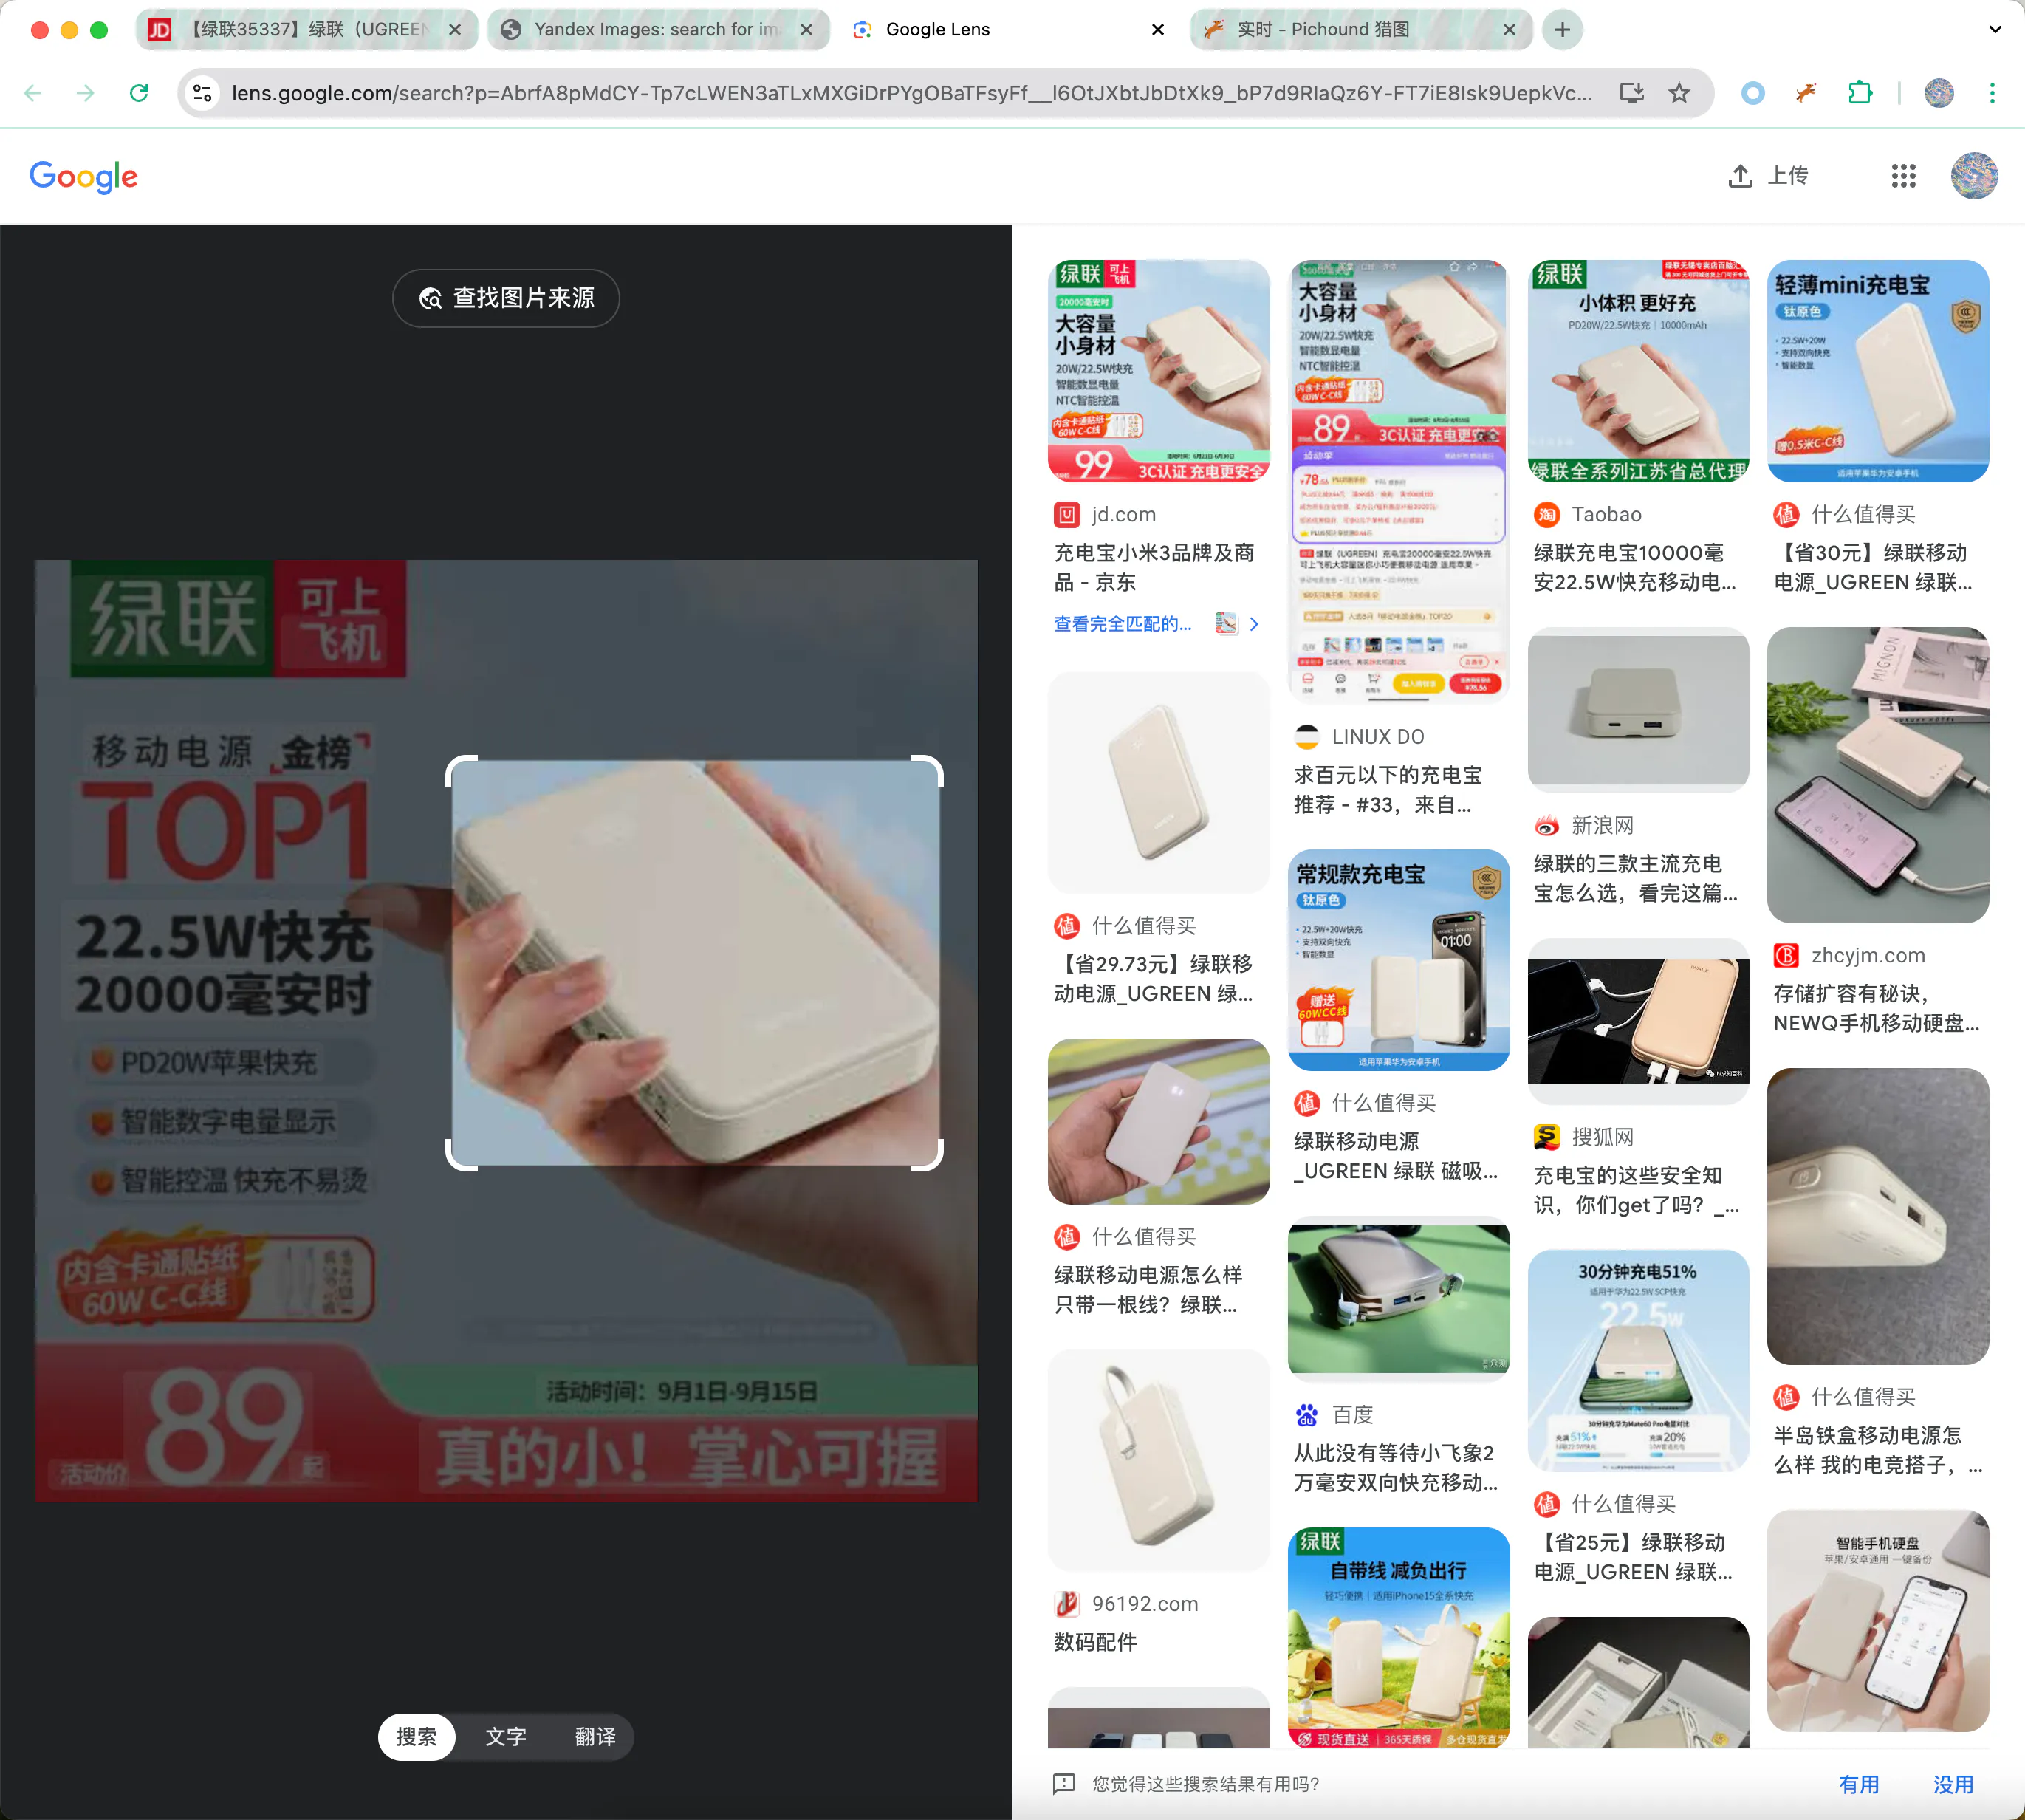Expand 查看完全匹配的 results arrow
The image size is (2025, 1820).
pyautogui.click(x=1254, y=624)
